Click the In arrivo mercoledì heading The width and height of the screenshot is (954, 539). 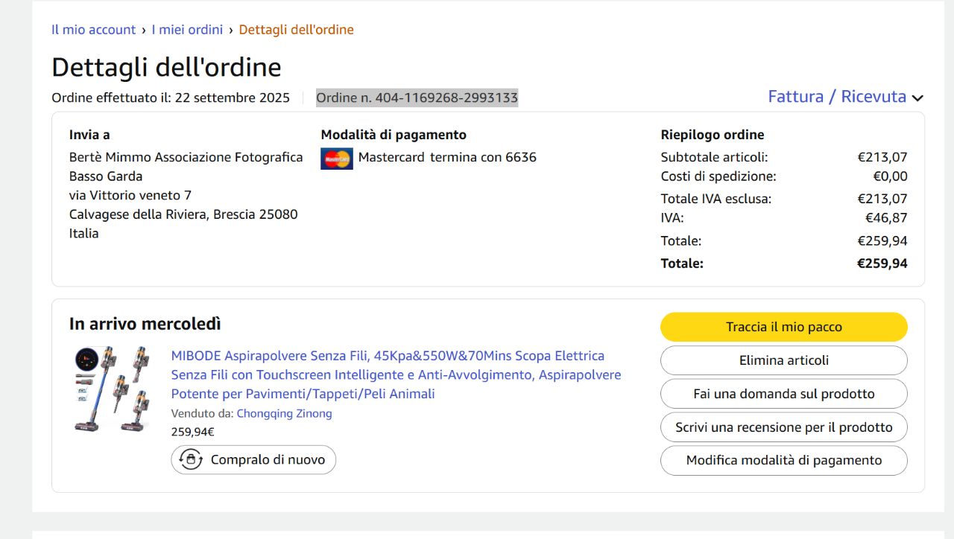coord(145,324)
